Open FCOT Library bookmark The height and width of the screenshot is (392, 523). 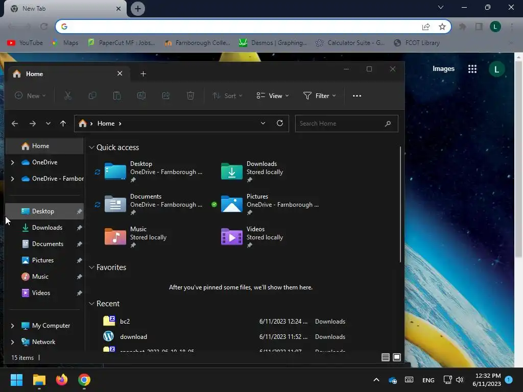[417, 43]
